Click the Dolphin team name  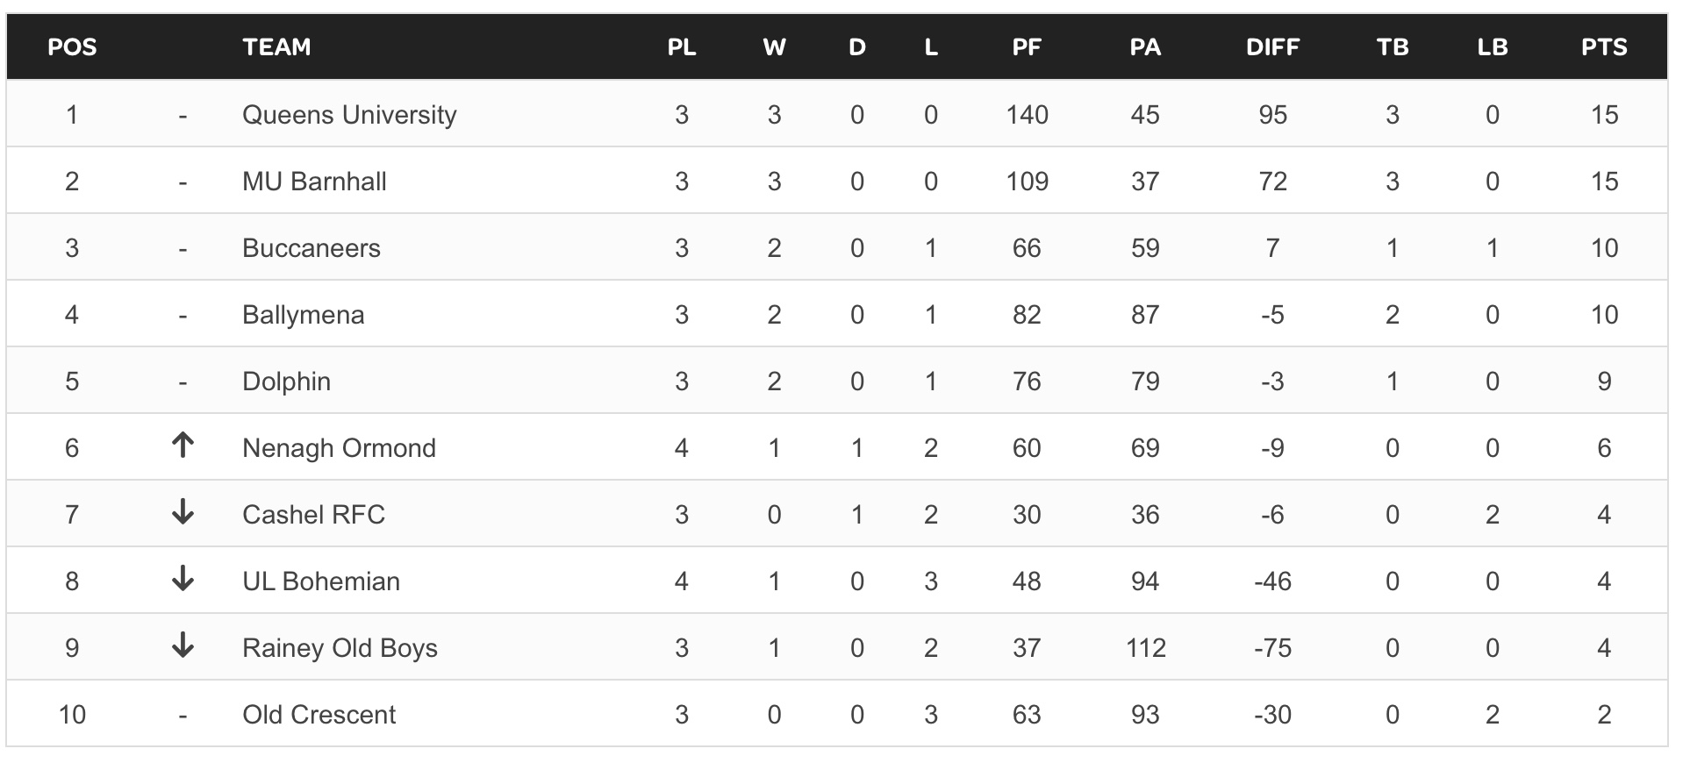(x=286, y=381)
